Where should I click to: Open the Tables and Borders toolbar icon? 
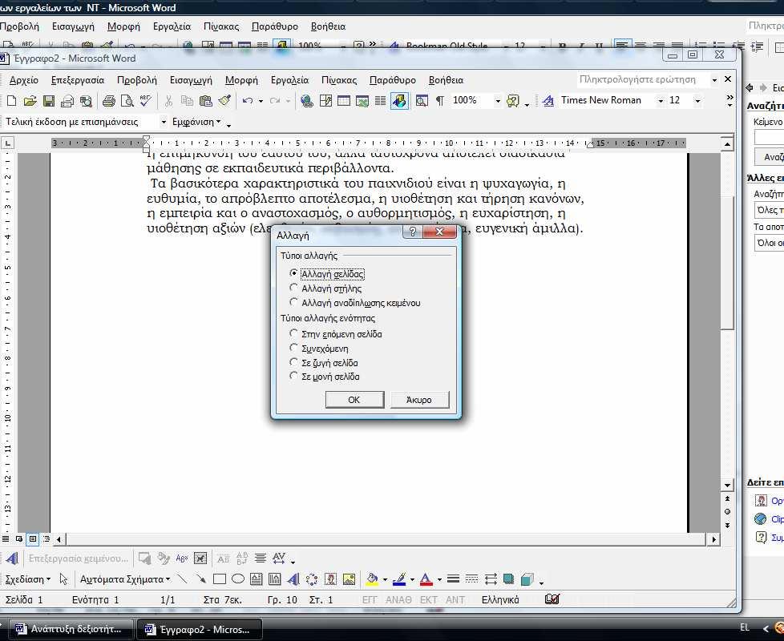point(325,101)
